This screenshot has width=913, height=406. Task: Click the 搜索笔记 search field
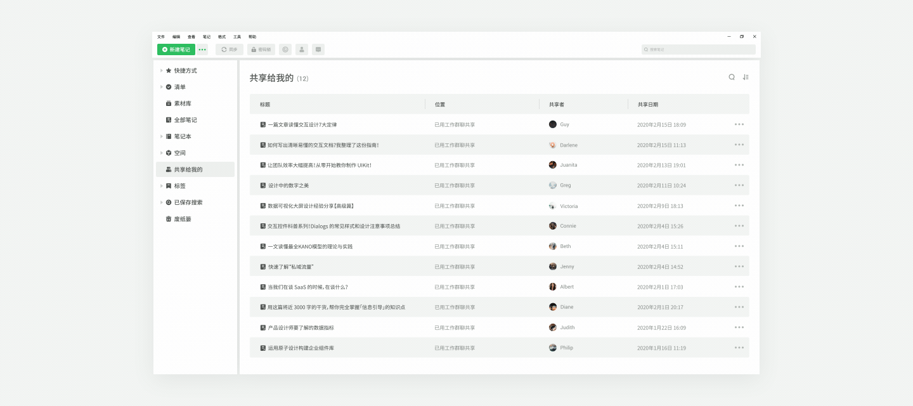[699, 49]
